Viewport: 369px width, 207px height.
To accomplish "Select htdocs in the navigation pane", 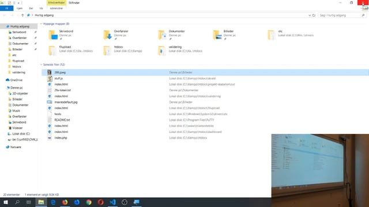I will click(x=17, y=67).
